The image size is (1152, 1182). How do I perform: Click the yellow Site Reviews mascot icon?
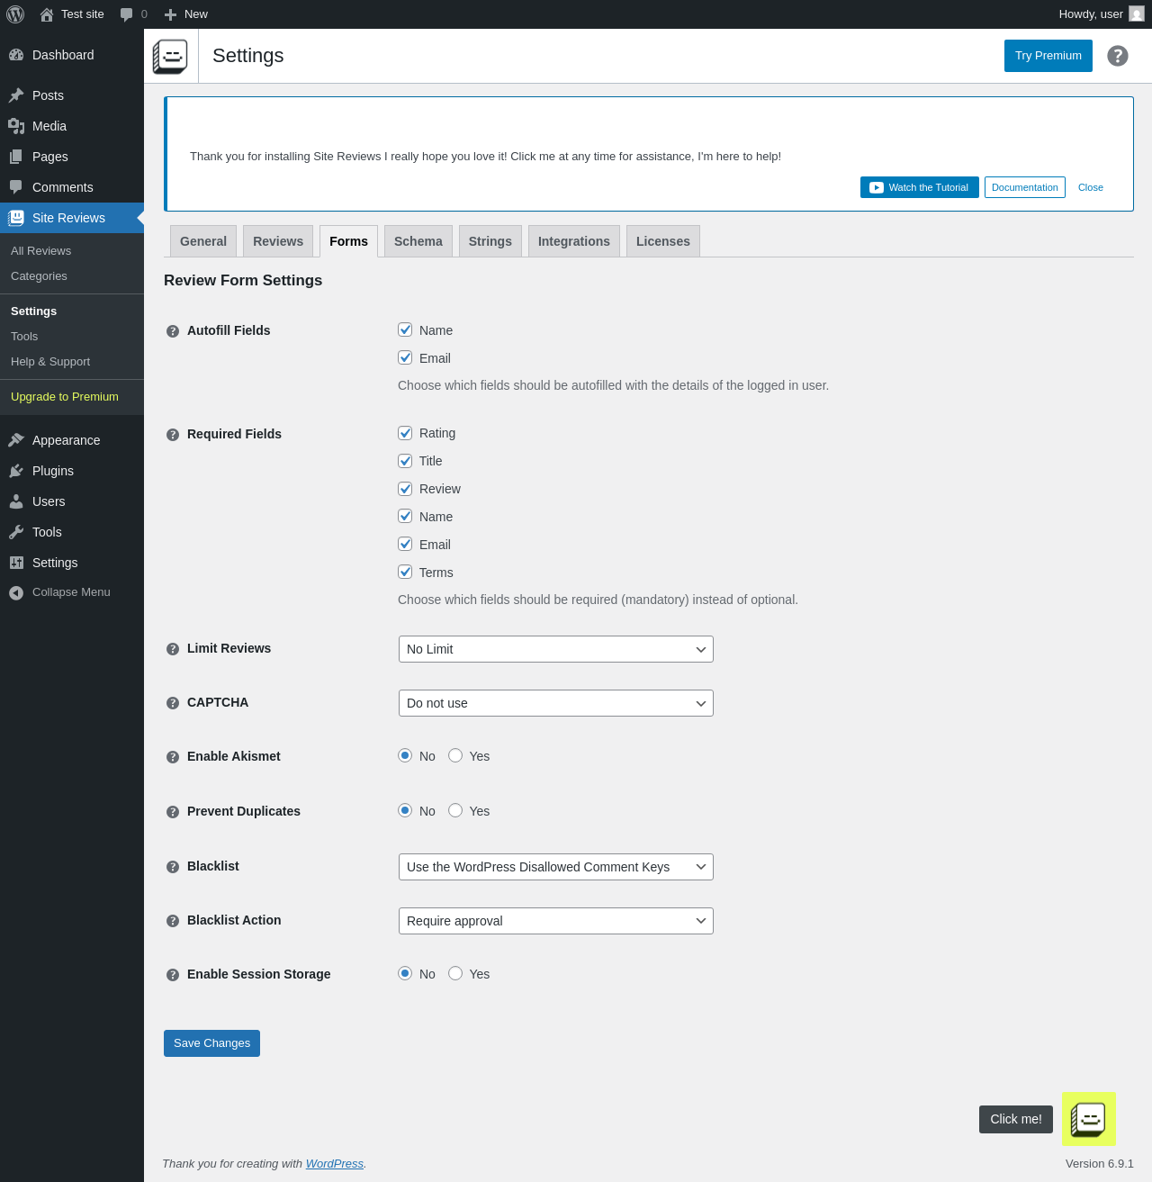pos(1089,1119)
